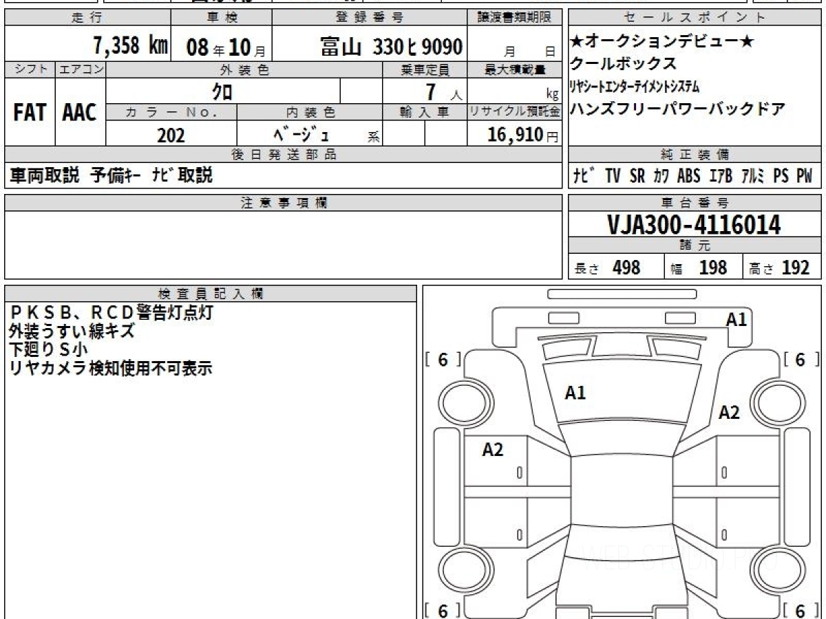
Task: Click the 予備キー entry
Action: (116, 175)
